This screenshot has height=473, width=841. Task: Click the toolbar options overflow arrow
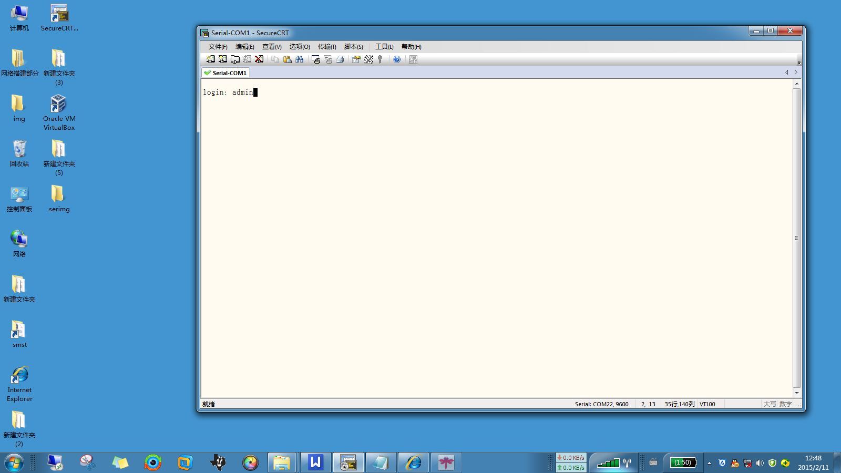click(x=799, y=62)
